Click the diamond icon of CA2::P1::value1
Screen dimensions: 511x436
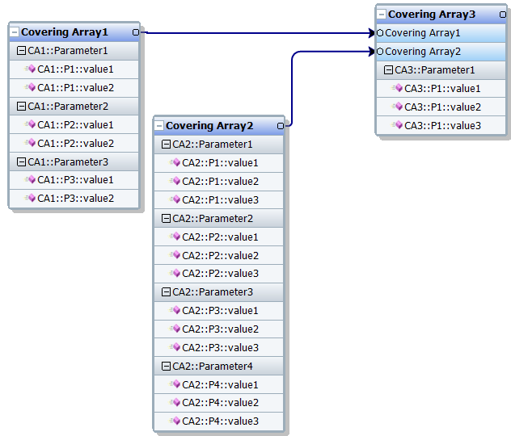[175, 162]
